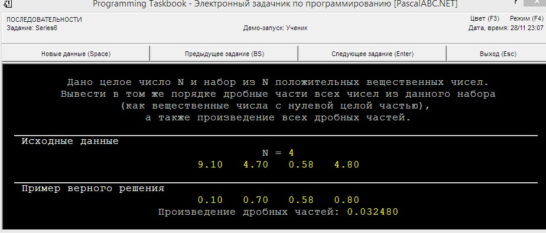
Task: Click the Выход (Esc) button
Action: [498, 54]
